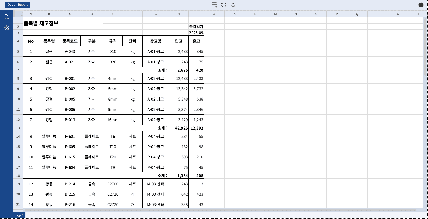428x219 pixels.
Task: Select column G header
Action: point(156,14)
